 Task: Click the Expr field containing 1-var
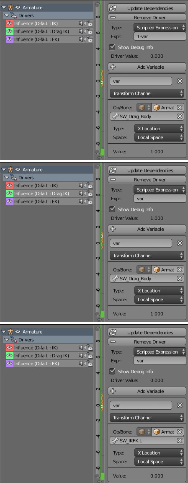(x=160, y=36)
